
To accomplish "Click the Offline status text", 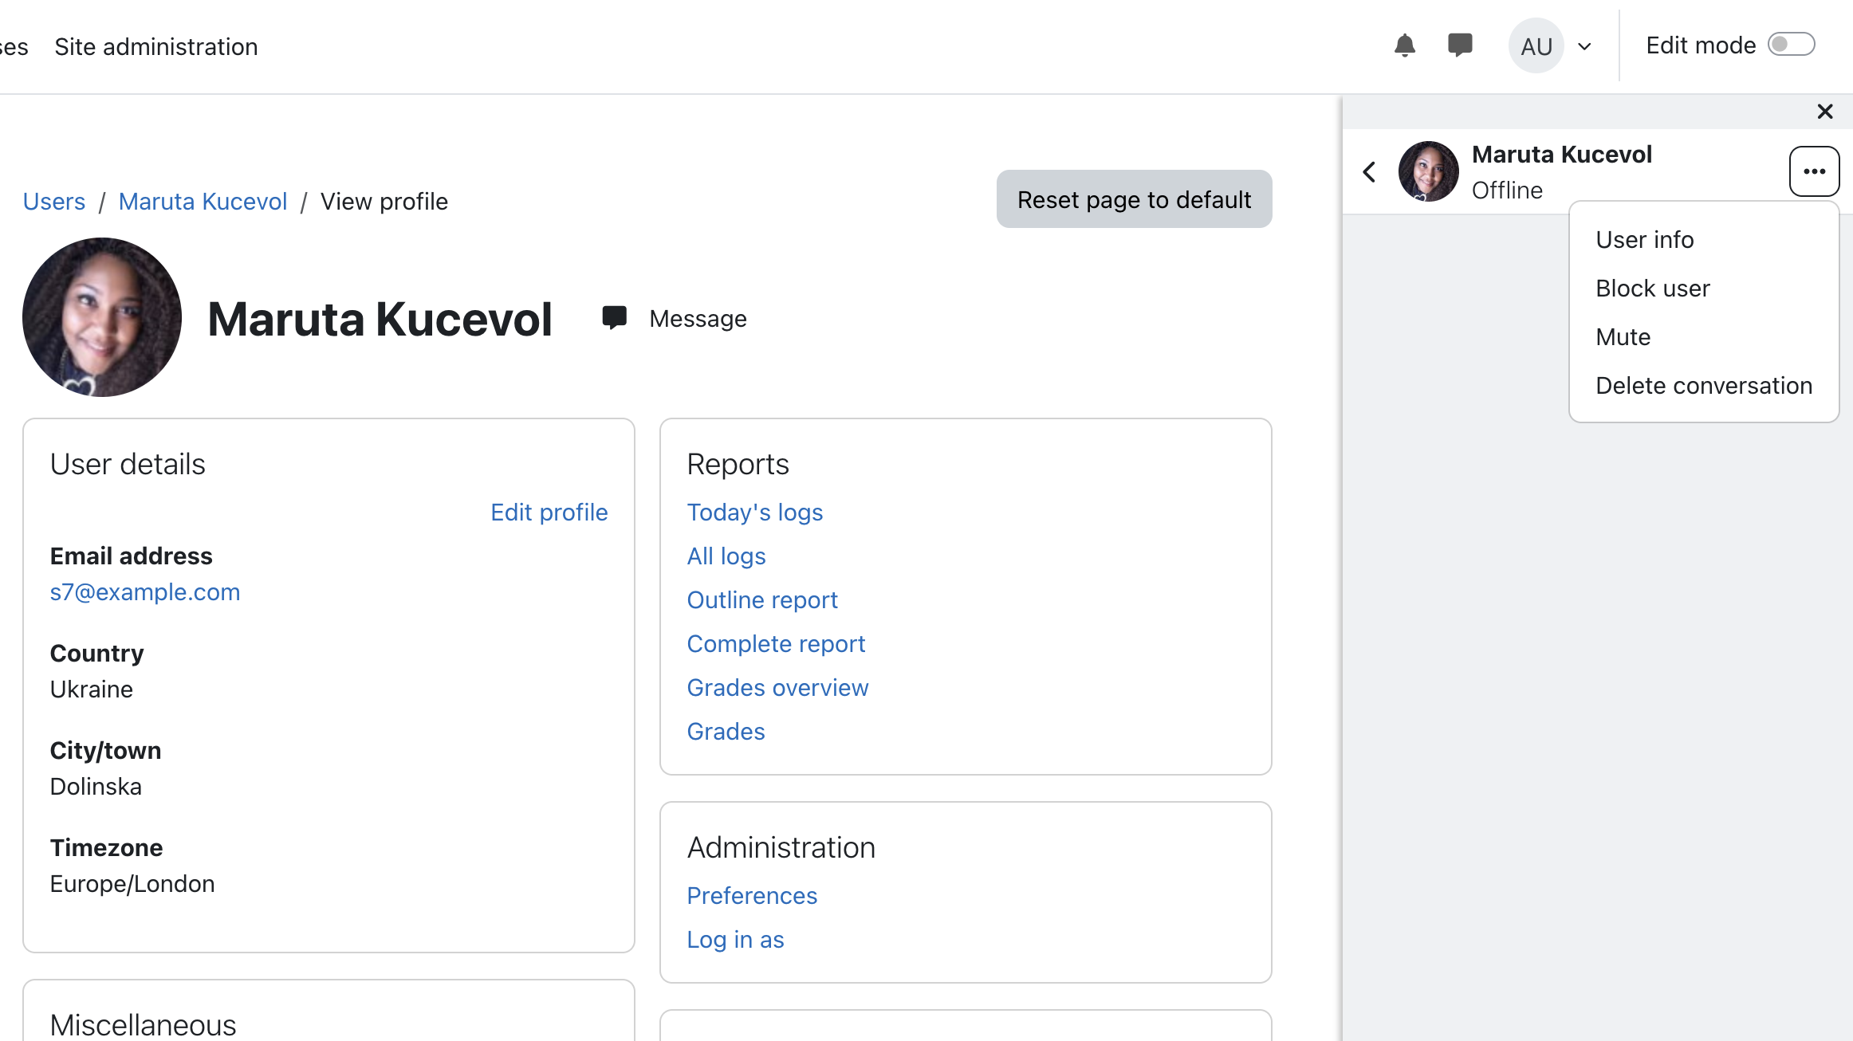I will [1506, 191].
